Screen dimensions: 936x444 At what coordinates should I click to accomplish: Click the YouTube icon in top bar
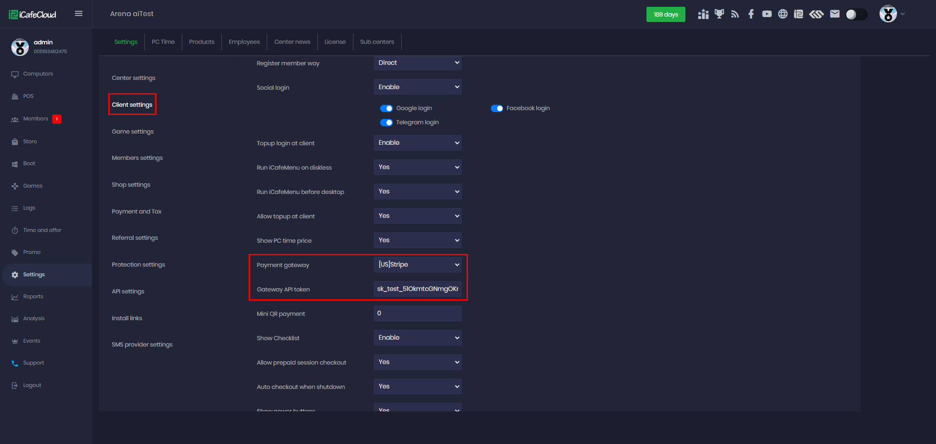767,14
